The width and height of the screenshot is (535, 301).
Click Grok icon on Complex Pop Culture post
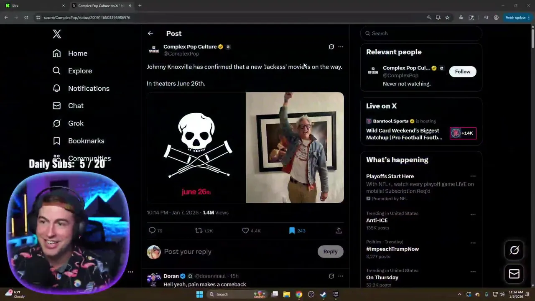click(x=331, y=47)
